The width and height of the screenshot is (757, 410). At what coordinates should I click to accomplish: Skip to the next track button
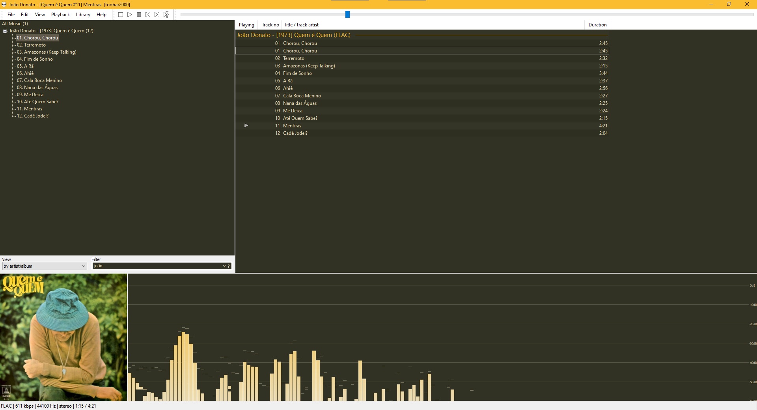[x=157, y=15]
